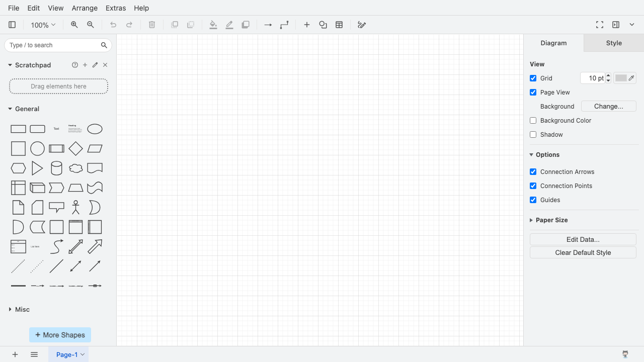Click the grid color swatch

tap(625, 78)
